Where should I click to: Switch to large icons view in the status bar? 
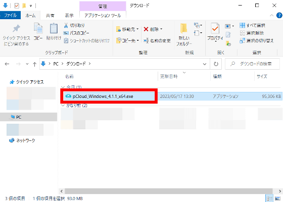pos(278,198)
